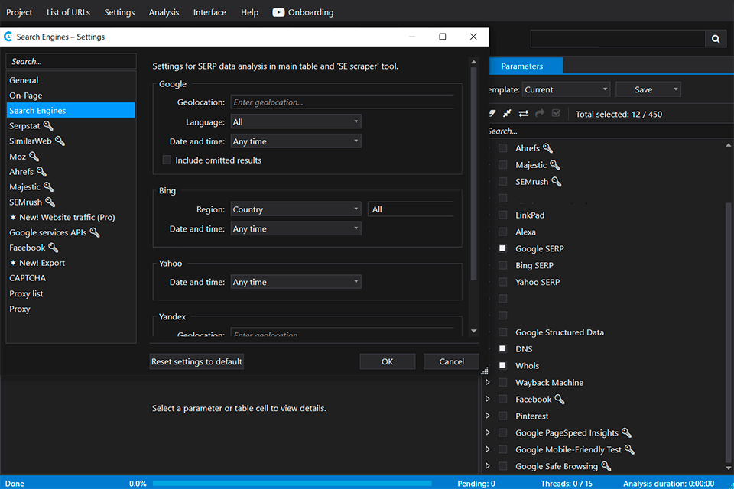Open the Template Current dropdown

coord(567,89)
